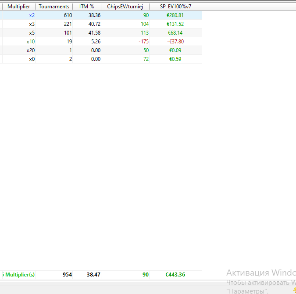Sort by SP_EV100%v7 column header
296x294 pixels.
pyautogui.click(x=175, y=7)
